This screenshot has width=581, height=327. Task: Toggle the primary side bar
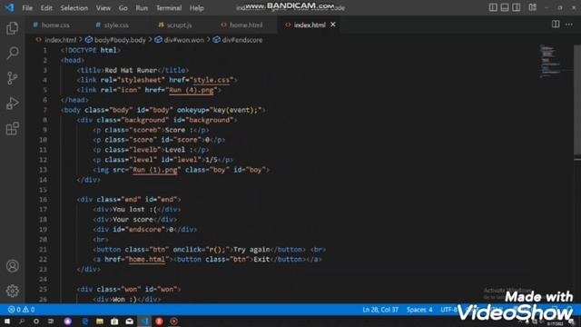[x=493, y=7]
